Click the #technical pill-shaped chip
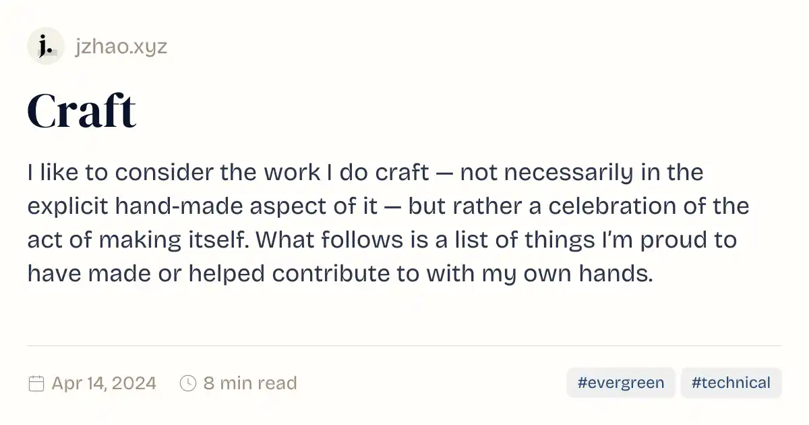This screenshot has width=809, height=425. 731,382
